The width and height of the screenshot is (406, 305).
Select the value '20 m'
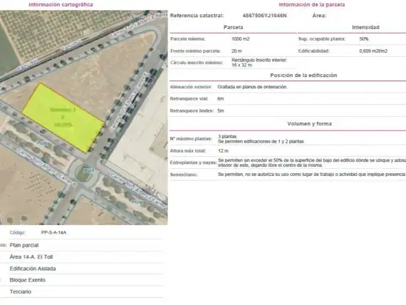tap(236, 51)
